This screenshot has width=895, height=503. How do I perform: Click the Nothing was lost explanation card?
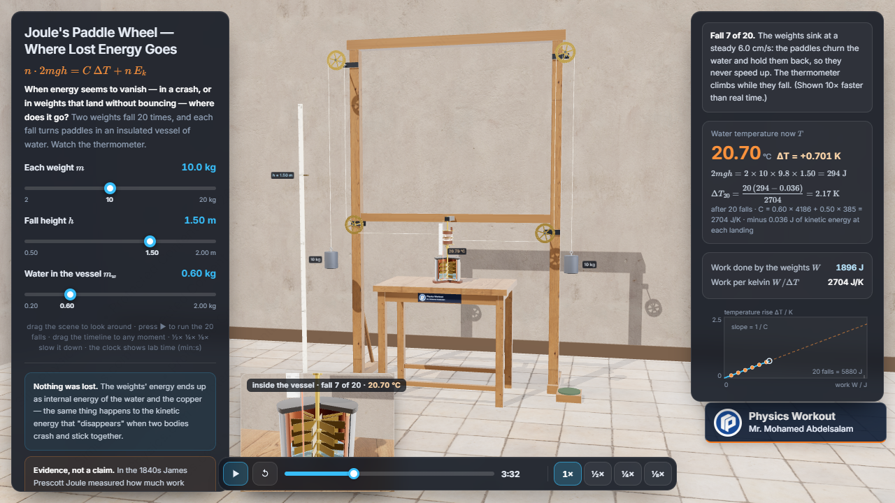click(x=120, y=411)
